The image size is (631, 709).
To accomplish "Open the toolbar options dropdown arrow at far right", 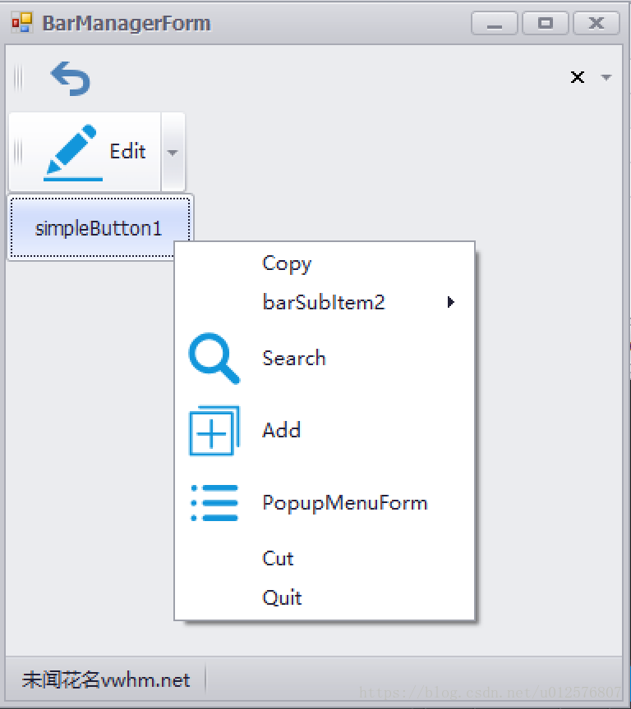I will (606, 77).
